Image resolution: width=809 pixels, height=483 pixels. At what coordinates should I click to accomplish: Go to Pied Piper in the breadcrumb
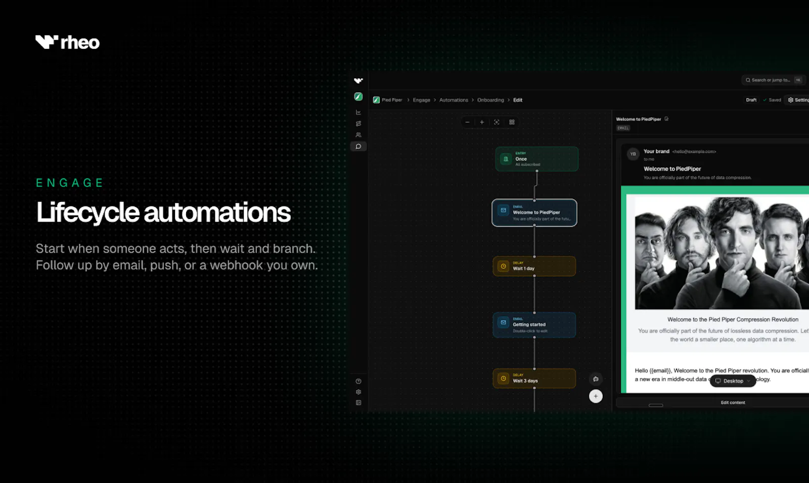pyautogui.click(x=388, y=100)
